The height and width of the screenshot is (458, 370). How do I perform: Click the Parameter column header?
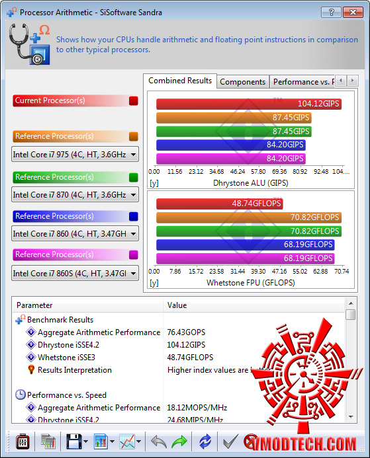pos(88,305)
